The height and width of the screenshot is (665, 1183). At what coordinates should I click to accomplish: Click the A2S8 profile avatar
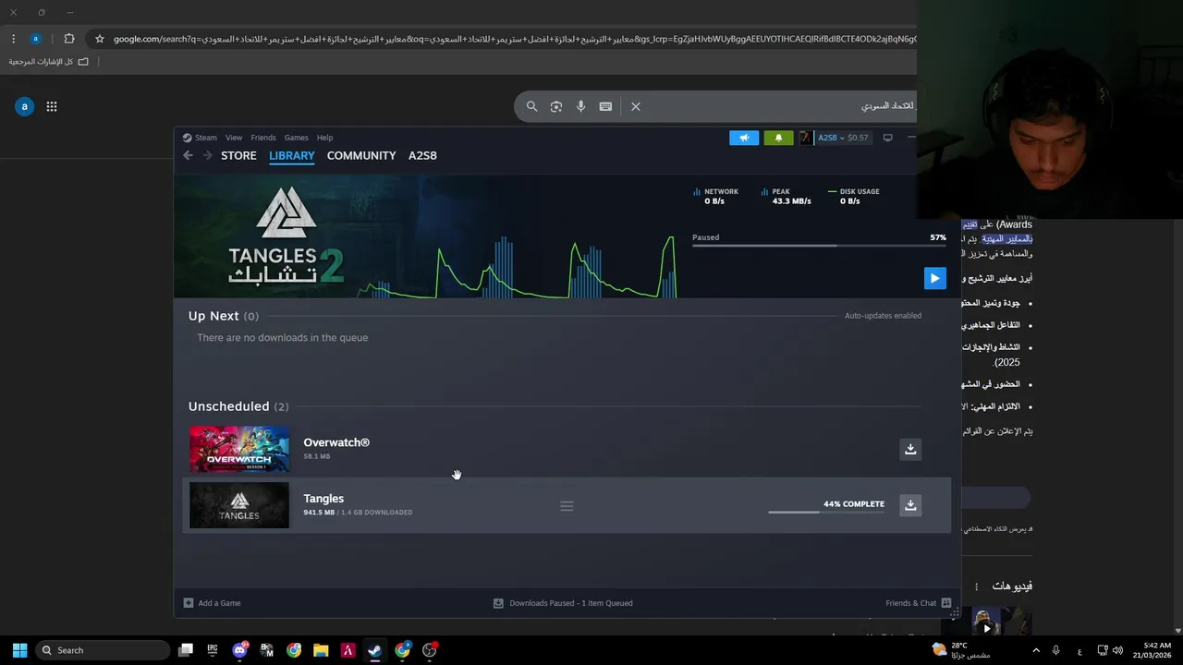(x=806, y=138)
